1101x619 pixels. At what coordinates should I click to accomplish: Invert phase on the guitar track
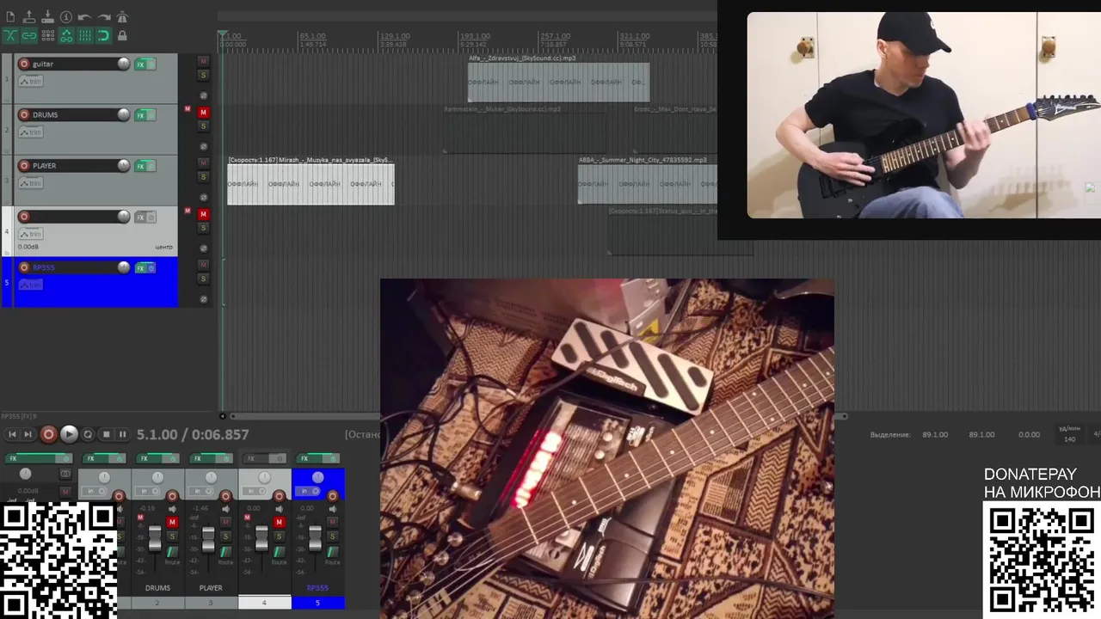click(x=203, y=95)
